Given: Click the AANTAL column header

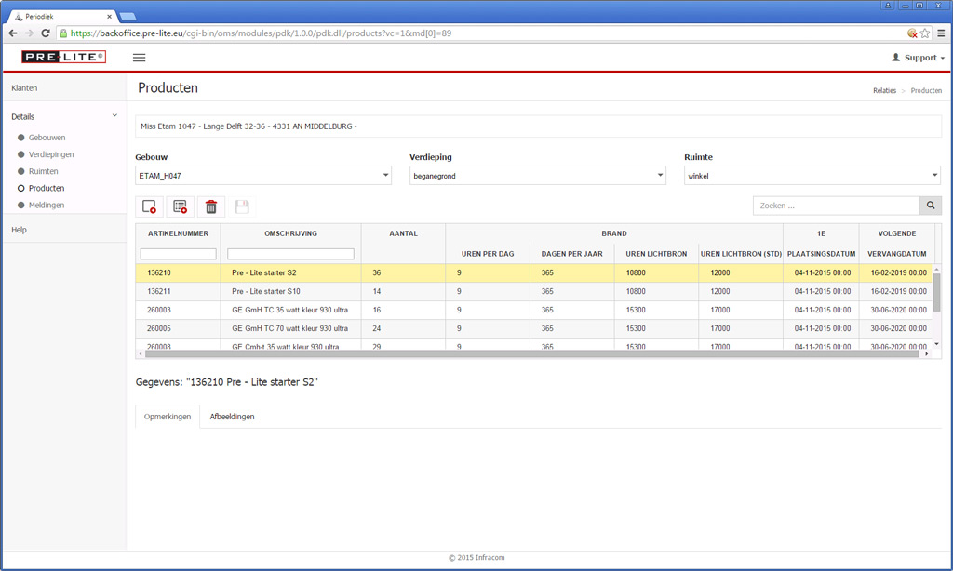Looking at the screenshot, I should [x=404, y=233].
